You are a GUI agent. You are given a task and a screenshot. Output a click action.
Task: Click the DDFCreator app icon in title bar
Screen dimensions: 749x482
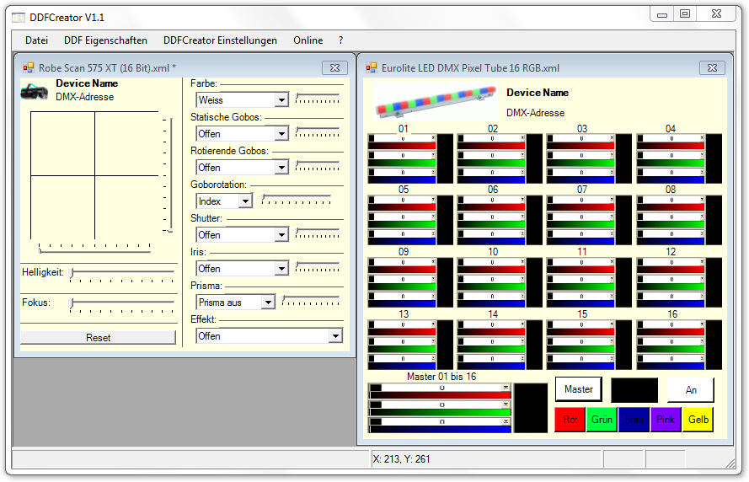pos(18,17)
